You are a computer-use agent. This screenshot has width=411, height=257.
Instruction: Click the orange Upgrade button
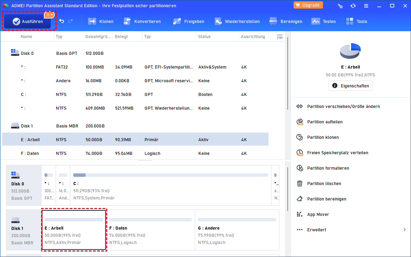308,5
